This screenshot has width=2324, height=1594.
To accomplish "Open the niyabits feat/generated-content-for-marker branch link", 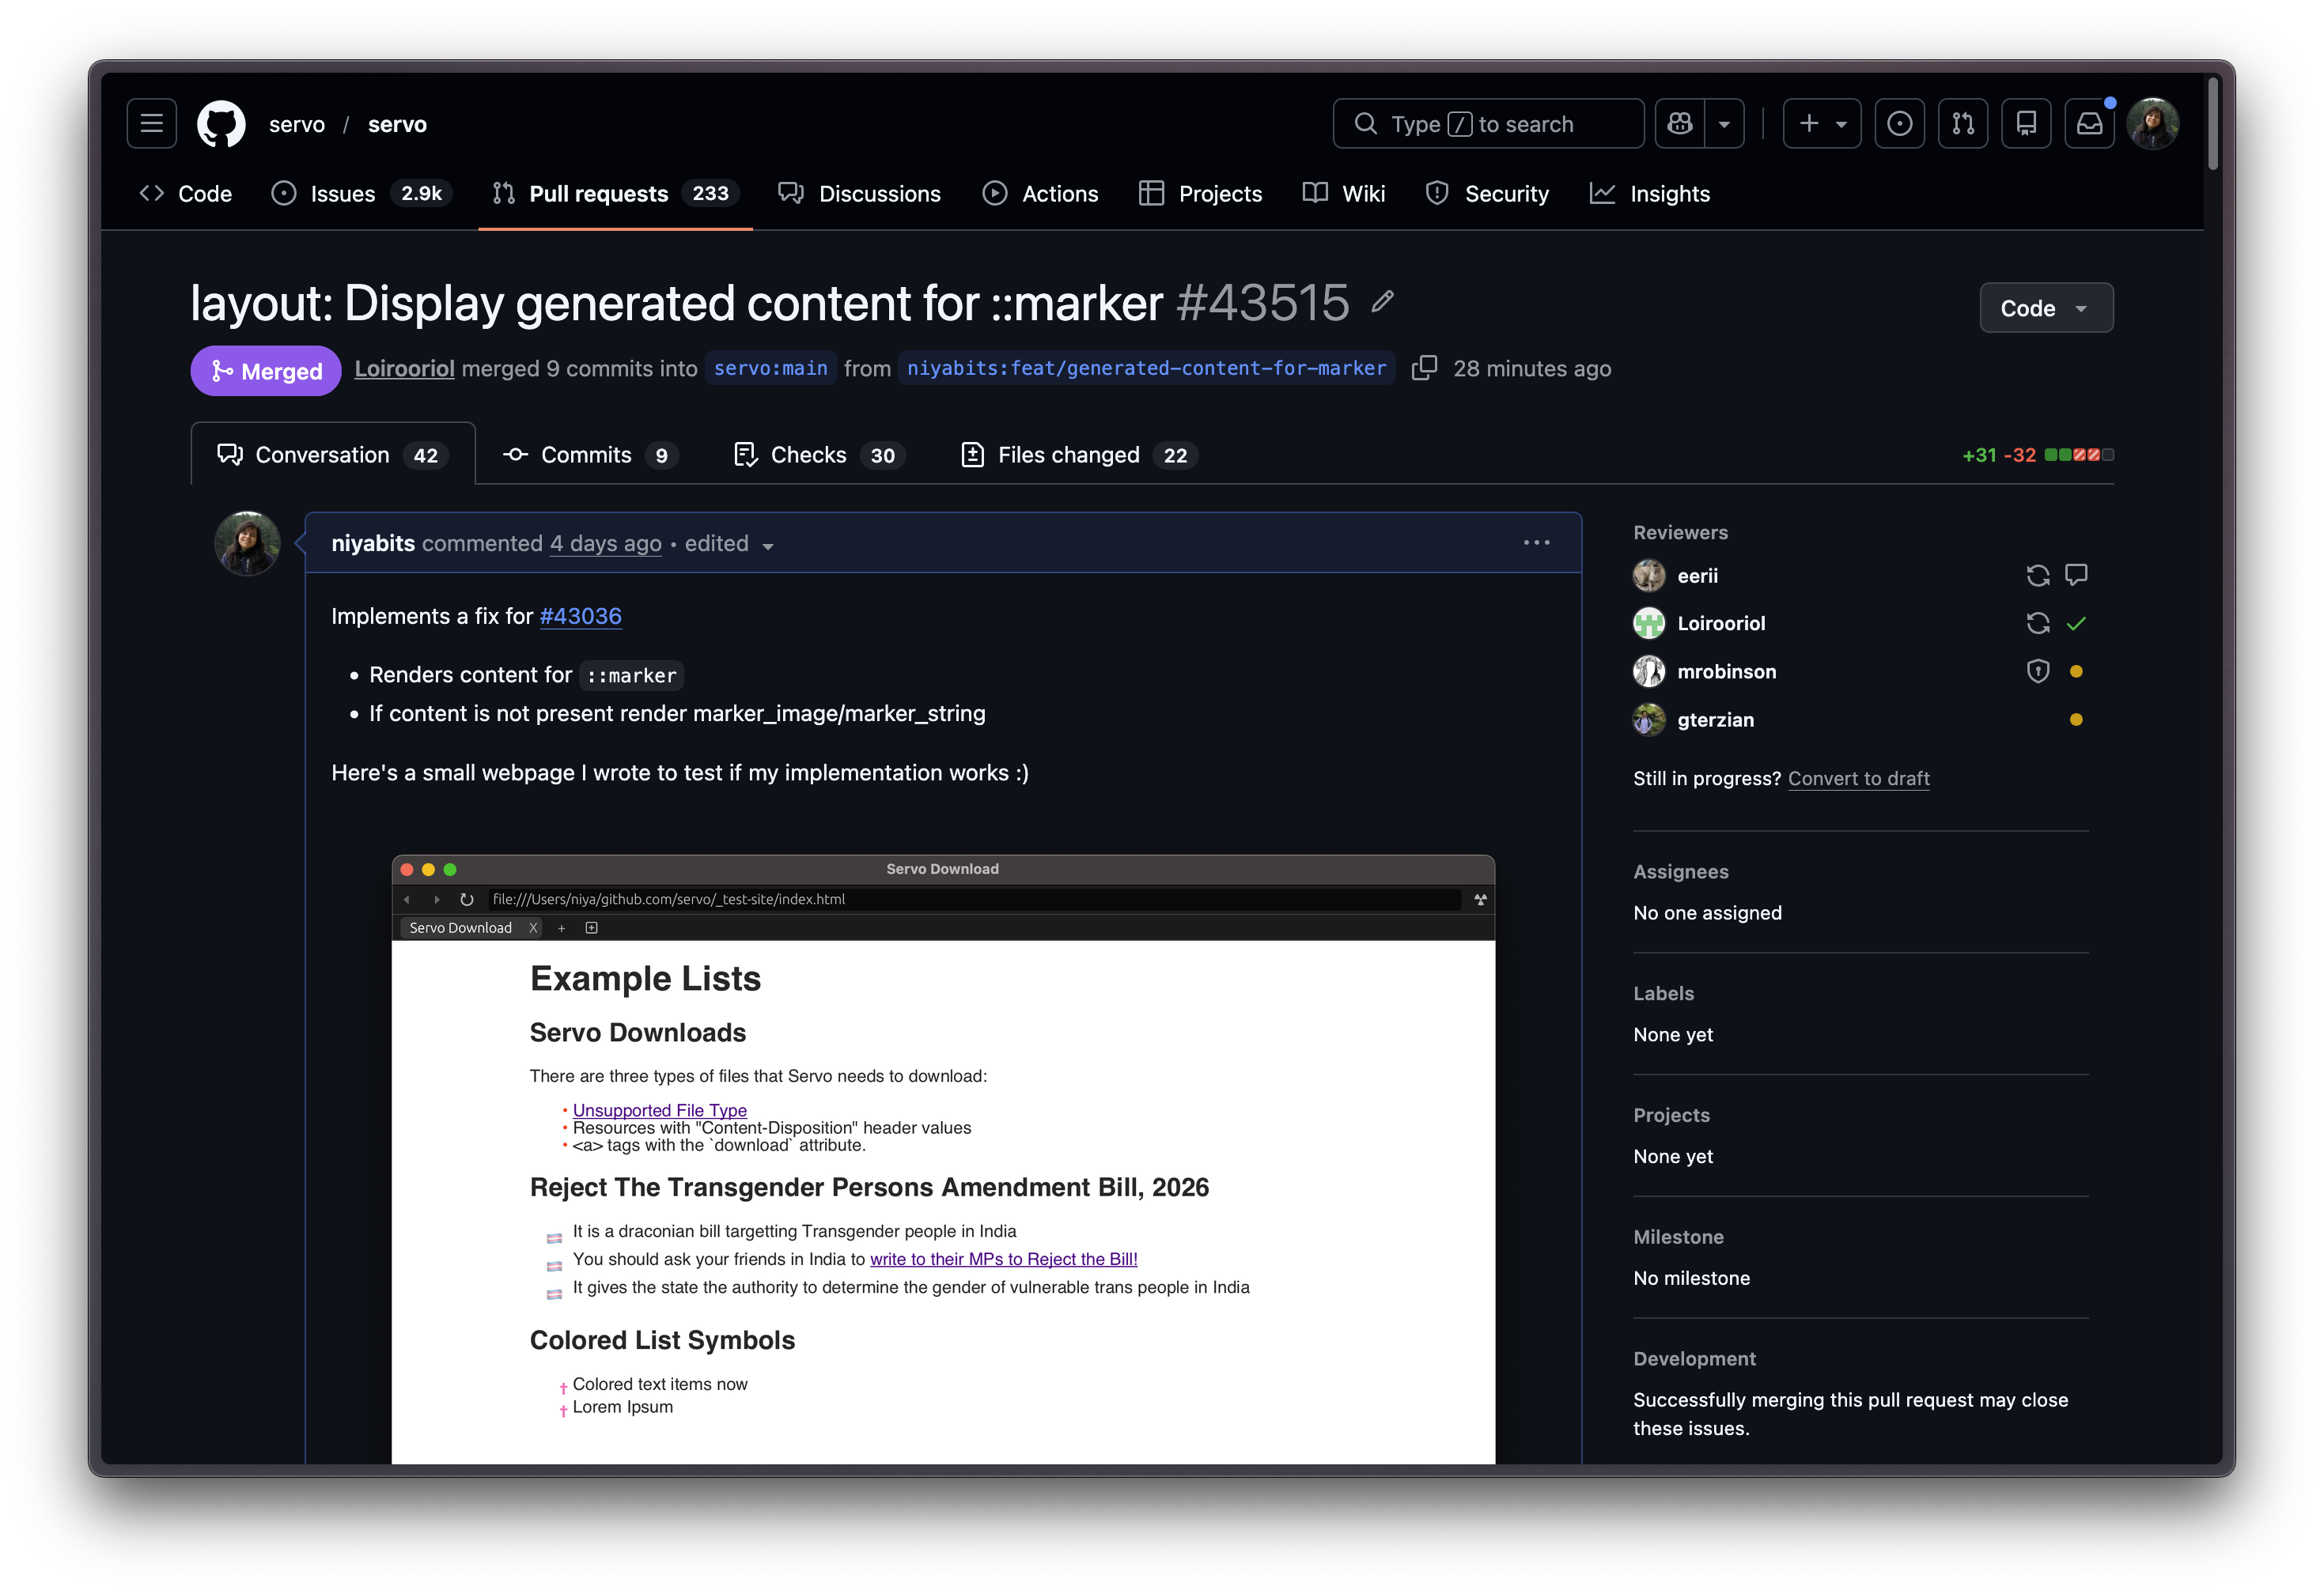I will pyautogui.click(x=1146, y=368).
